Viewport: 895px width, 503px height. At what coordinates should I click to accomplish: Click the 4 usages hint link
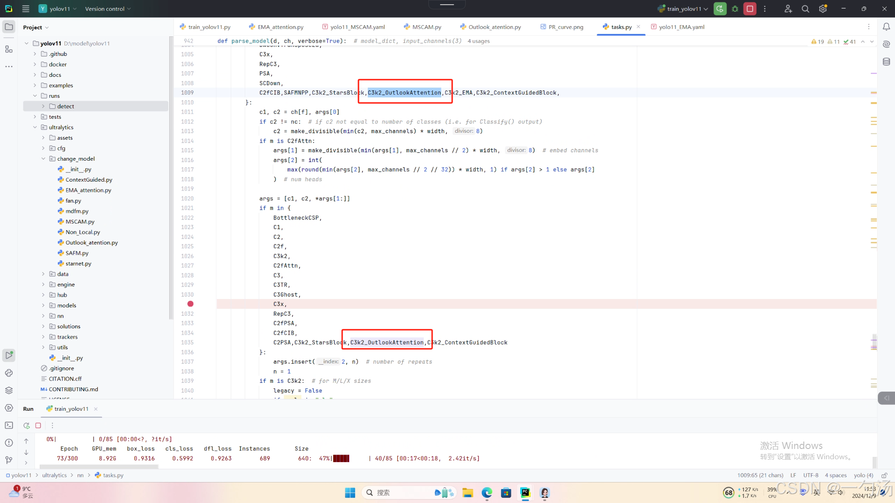point(478,41)
